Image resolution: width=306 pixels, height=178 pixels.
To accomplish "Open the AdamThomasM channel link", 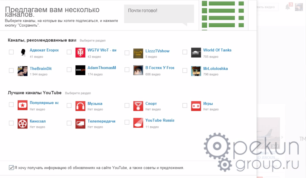I will tap(102, 68).
